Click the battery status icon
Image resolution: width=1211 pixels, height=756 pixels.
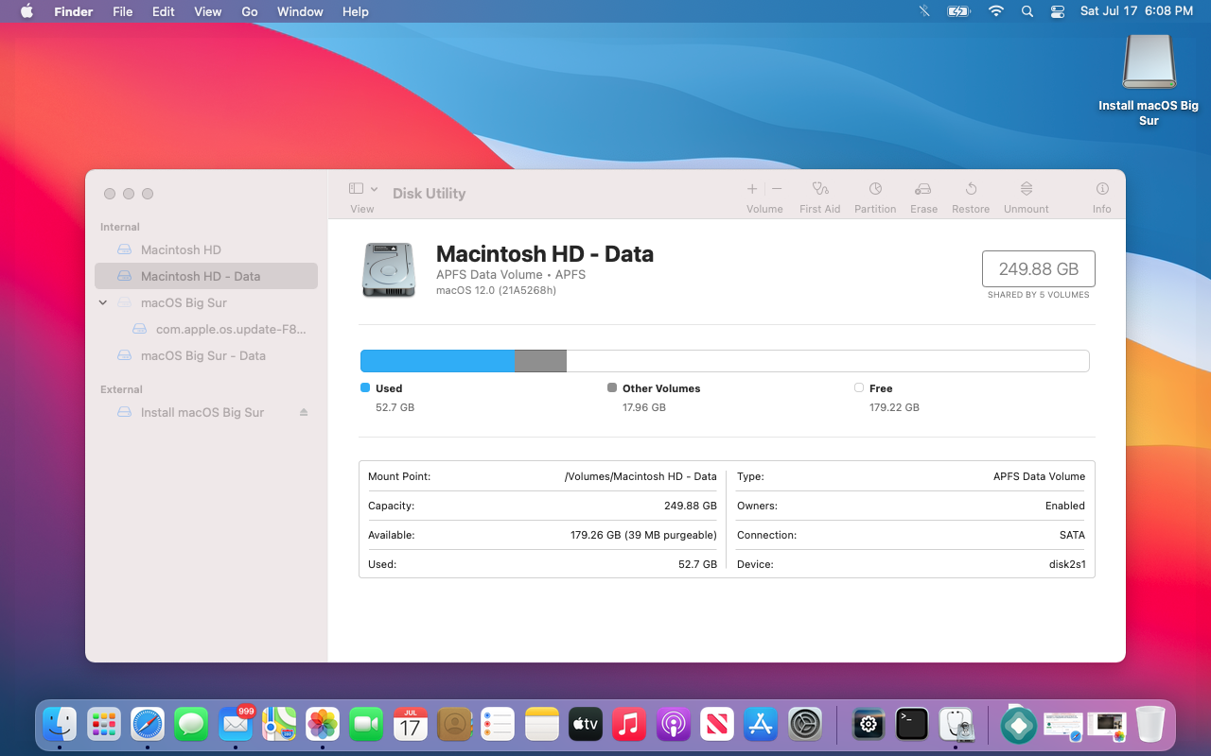tap(958, 11)
